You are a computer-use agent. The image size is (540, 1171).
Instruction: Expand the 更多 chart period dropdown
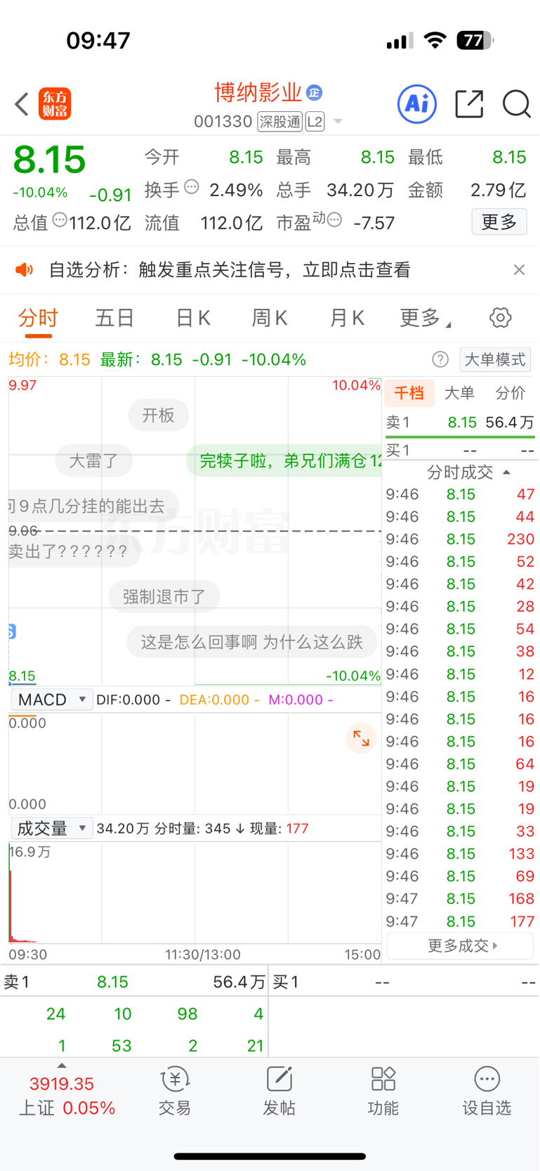pyautogui.click(x=425, y=318)
